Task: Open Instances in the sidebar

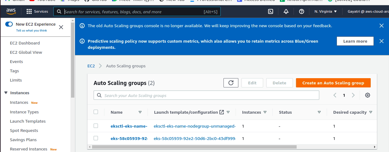Action: click(19, 102)
